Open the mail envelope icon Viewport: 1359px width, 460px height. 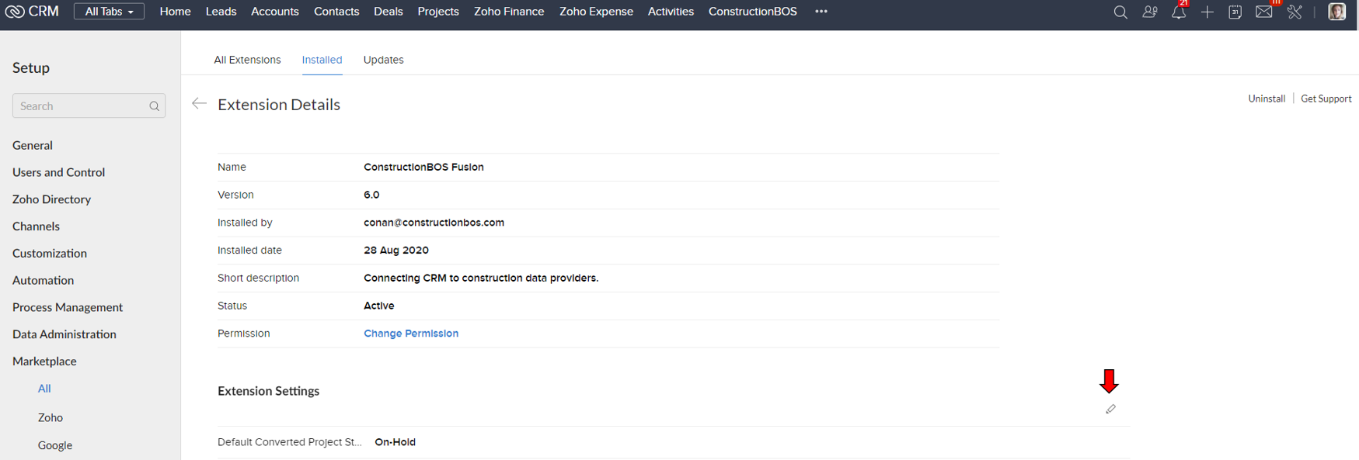[1264, 12]
